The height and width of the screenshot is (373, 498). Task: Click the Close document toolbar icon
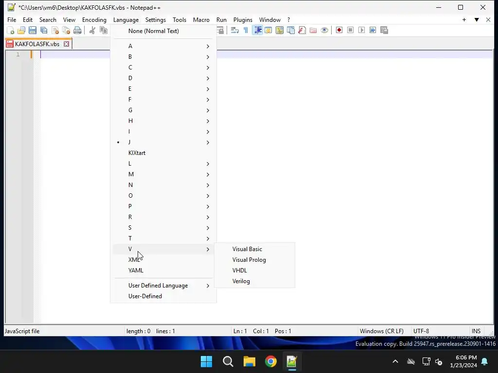point(55,30)
